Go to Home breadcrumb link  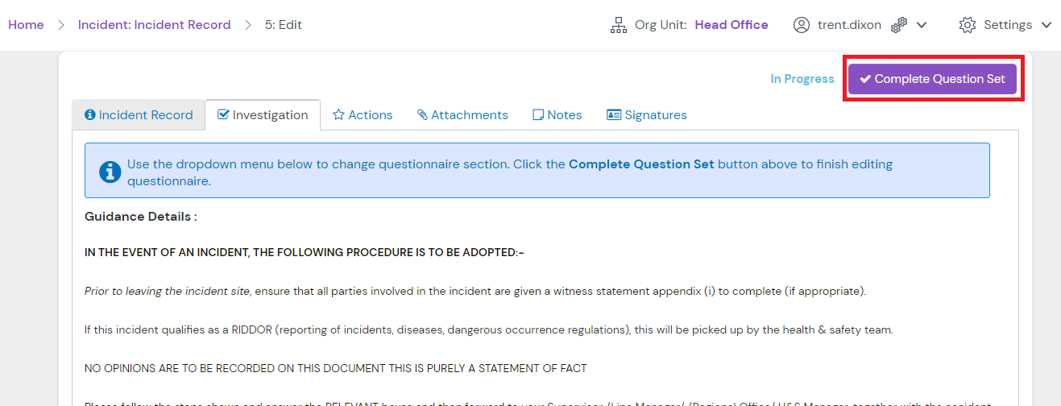pyautogui.click(x=26, y=25)
